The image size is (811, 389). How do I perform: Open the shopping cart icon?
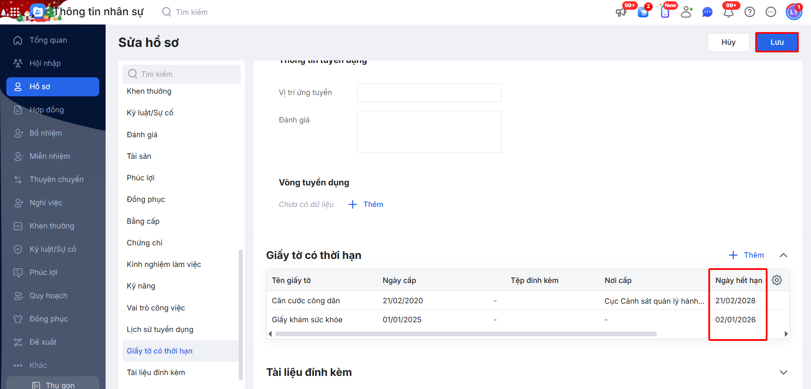click(x=643, y=12)
